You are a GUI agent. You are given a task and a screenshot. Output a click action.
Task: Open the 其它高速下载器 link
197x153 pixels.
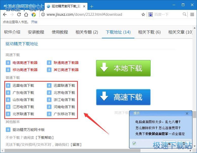pyautogui.click(x=66, y=70)
